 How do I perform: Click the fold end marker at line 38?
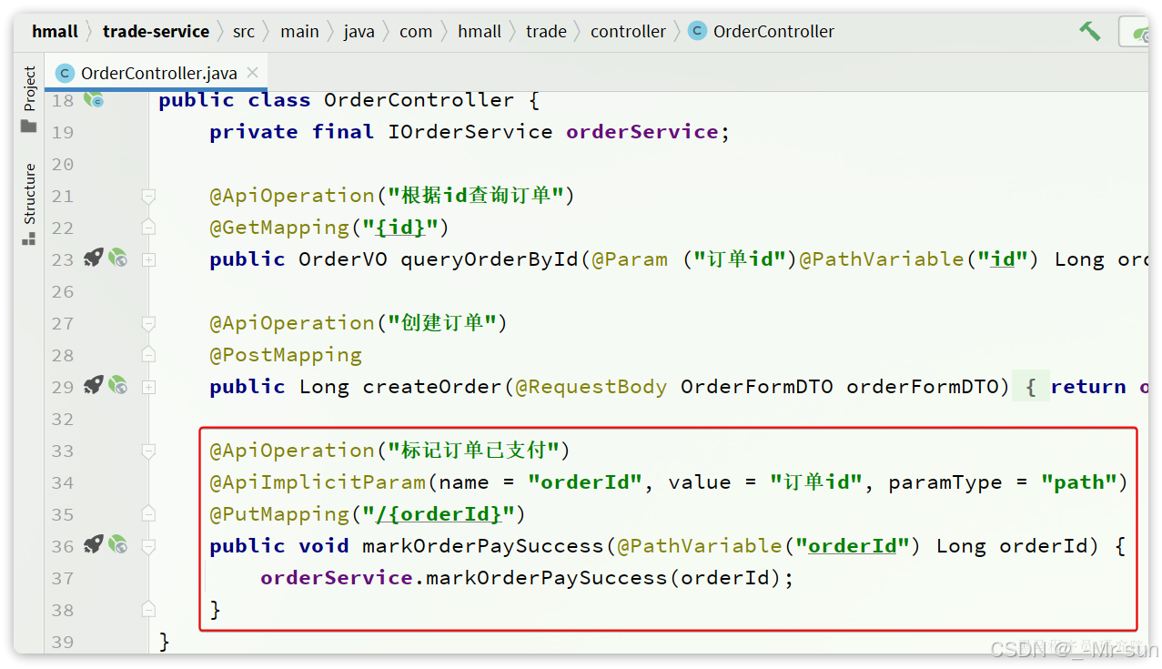(x=148, y=609)
